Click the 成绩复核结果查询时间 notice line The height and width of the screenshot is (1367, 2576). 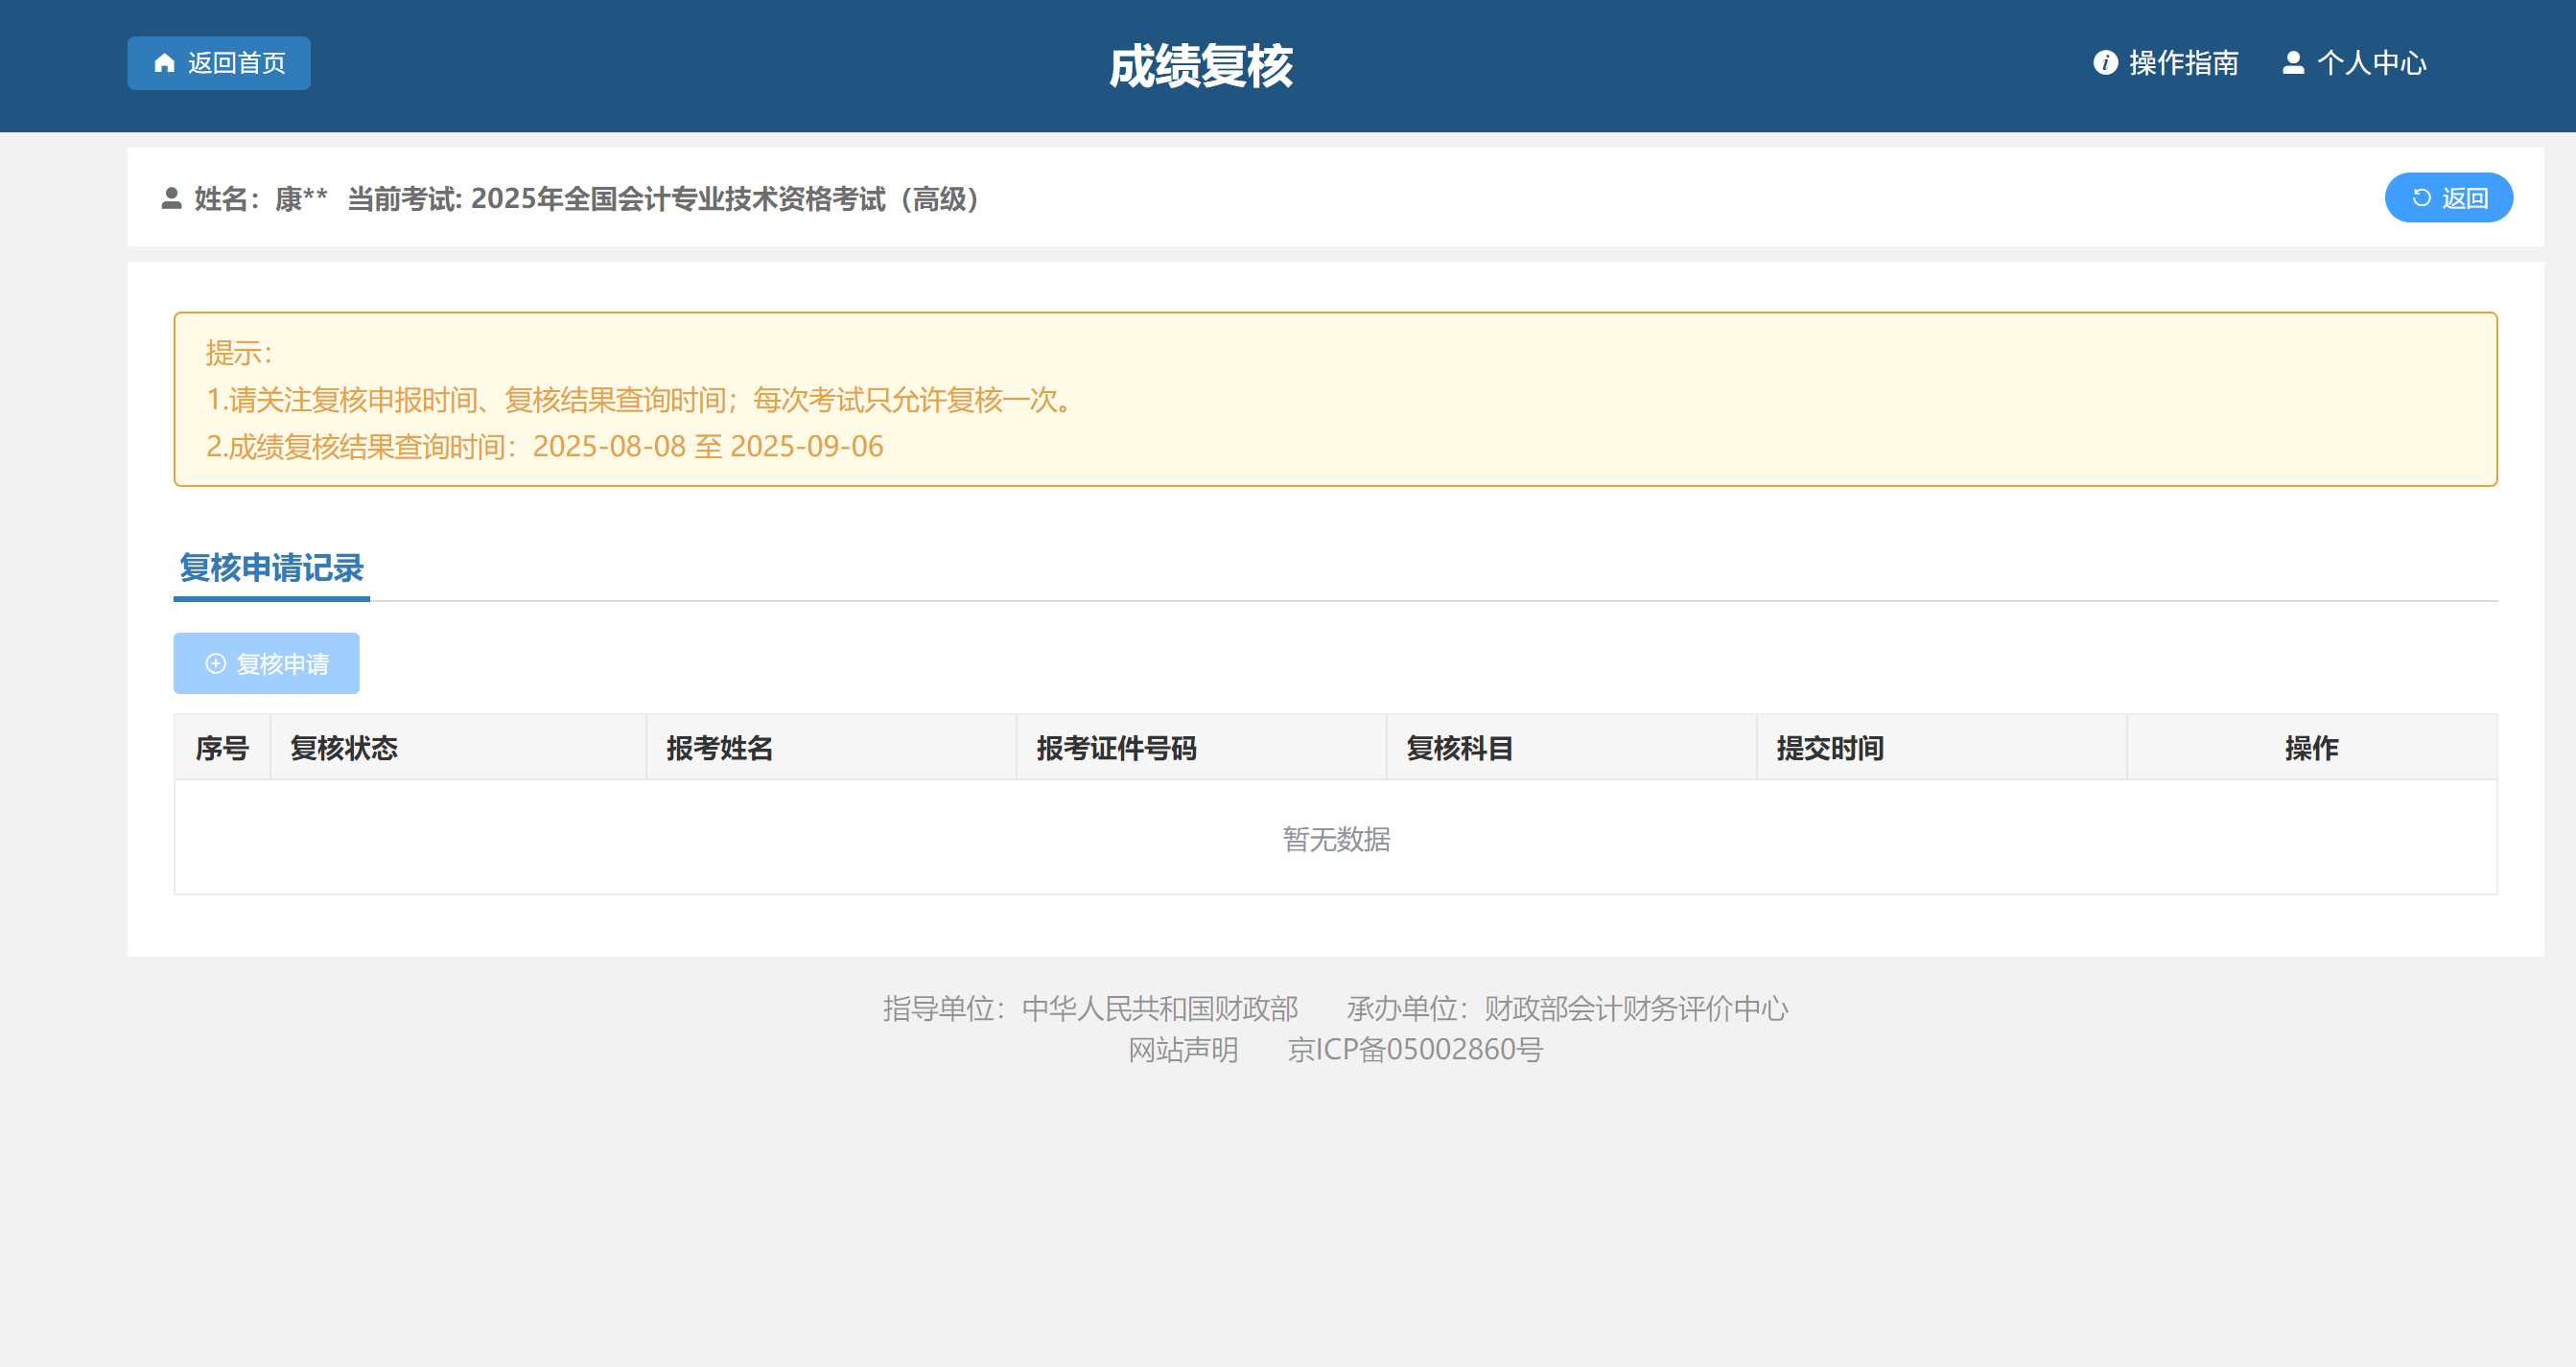point(545,446)
